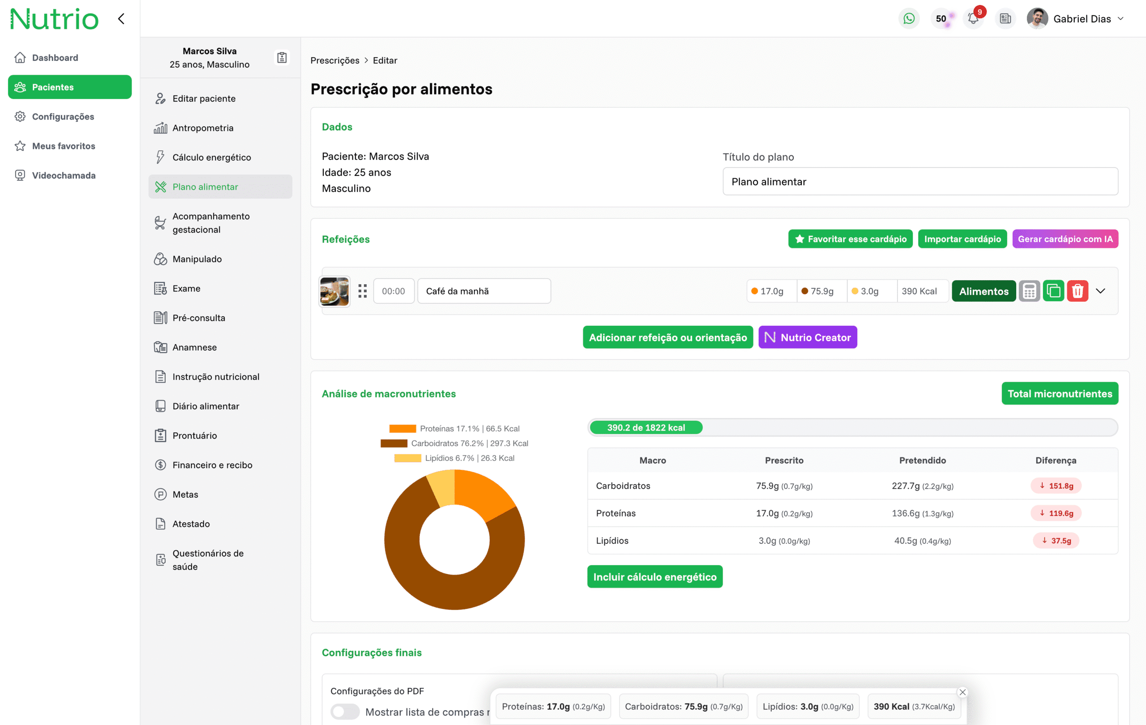Click the news page icon in header

[x=1005, y=18]
